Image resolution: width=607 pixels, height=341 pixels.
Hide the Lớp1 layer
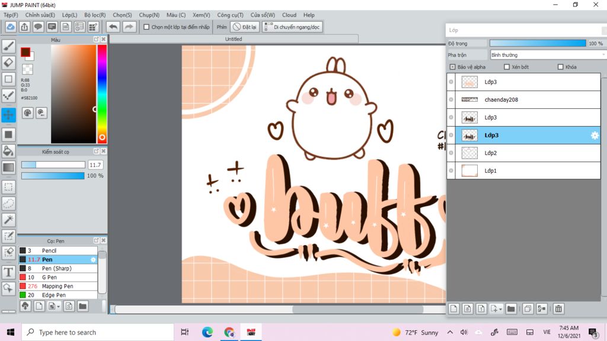[451, 171]
